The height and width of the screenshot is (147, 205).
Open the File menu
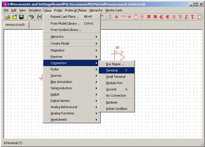(6, 10)
